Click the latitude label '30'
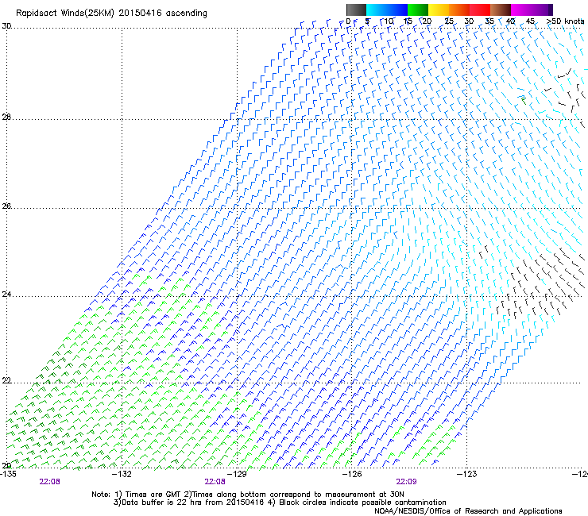 click(x=6, y=26)
